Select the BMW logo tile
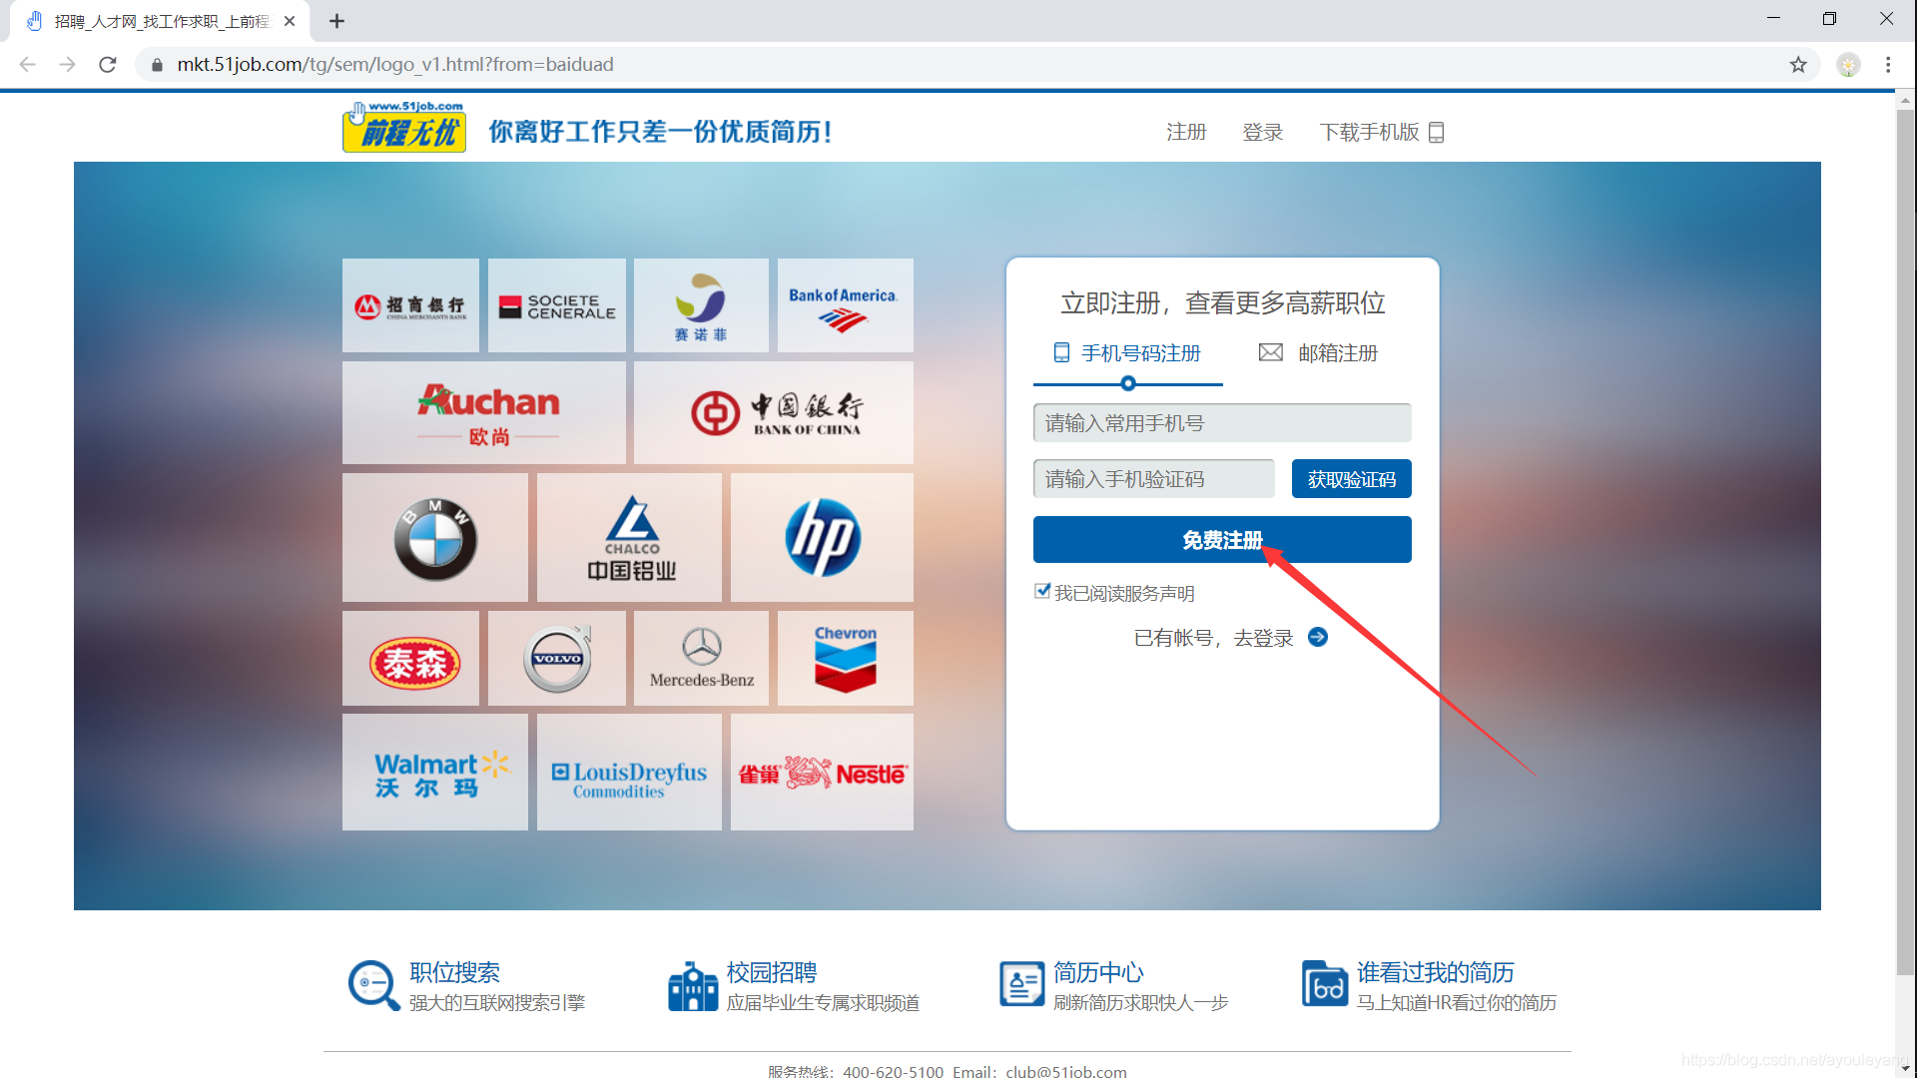 tap(435, 538)
